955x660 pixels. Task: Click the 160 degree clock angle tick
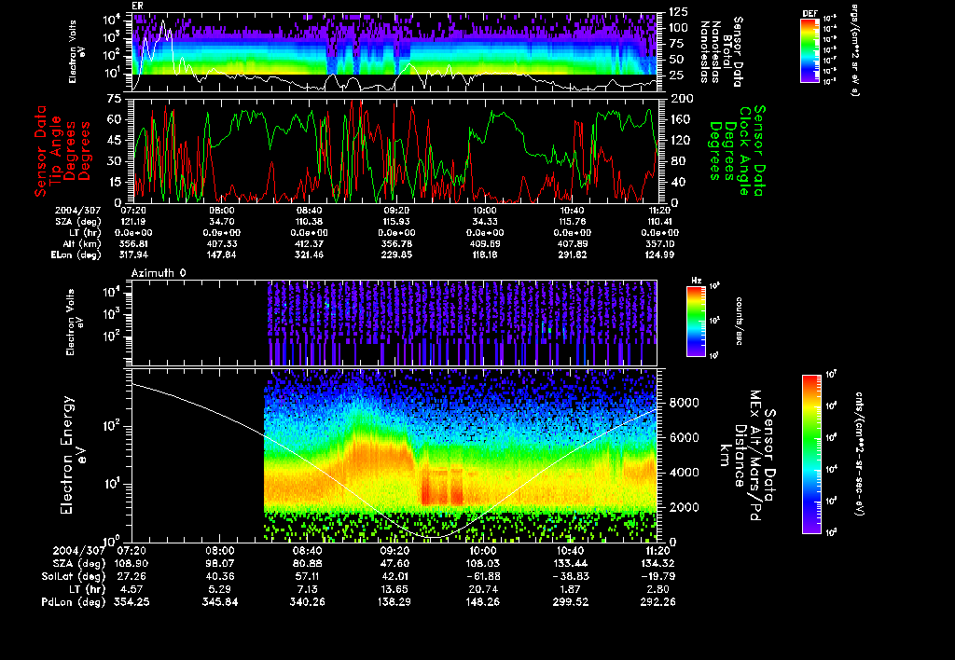(681, 119)
